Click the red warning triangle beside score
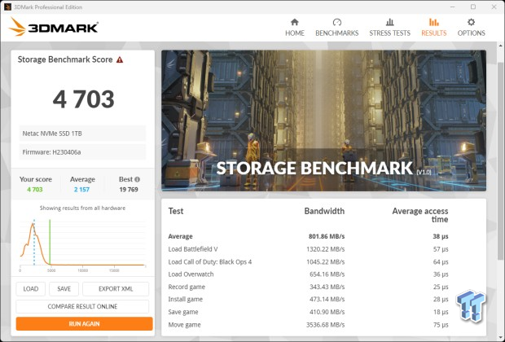Screen dimensions: 505x342 click(x=120, y=59)
